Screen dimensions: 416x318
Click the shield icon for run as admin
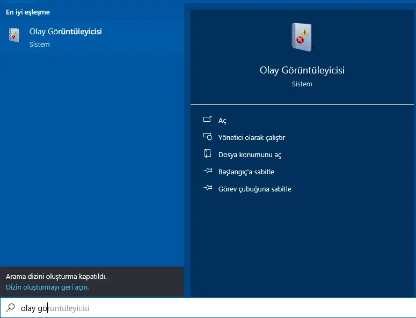pos(208,137)
